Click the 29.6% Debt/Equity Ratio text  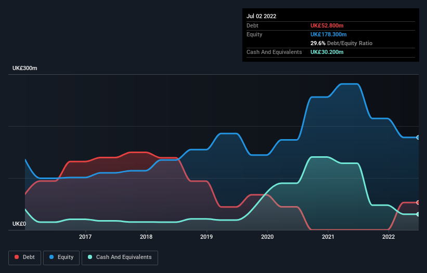pos(342,43)
